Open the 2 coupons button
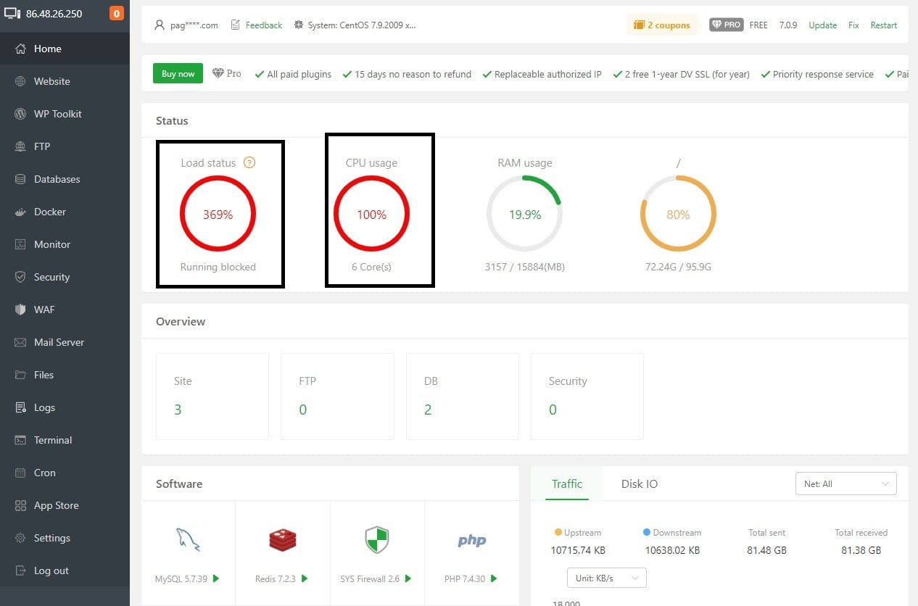Image resolution: width=918 pixels, height=606 pixels. (661, 25)
